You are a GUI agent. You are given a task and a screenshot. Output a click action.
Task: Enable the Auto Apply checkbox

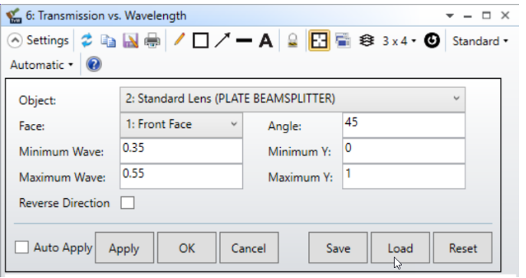coord(21,248)
